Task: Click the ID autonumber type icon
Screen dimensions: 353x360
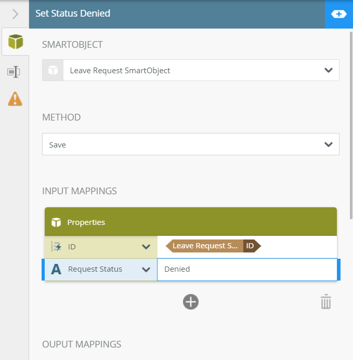Action: pos(56,247)
